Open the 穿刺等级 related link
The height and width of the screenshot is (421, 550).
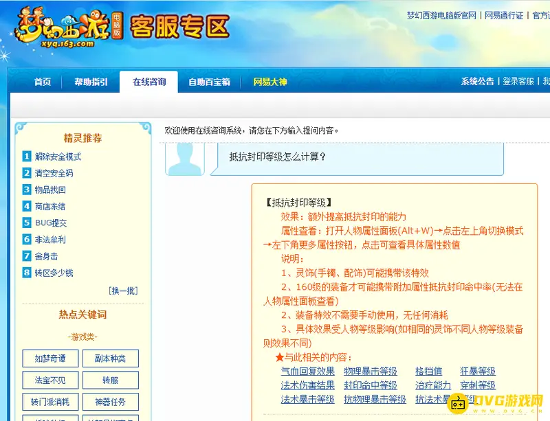click(478, 385)
